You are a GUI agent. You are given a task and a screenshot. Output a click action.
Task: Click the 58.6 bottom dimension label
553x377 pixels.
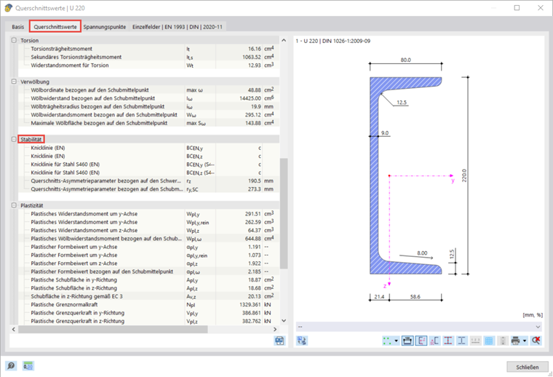[x=415, y=297]
